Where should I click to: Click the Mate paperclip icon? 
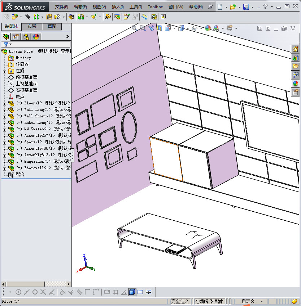coord(28,17)
